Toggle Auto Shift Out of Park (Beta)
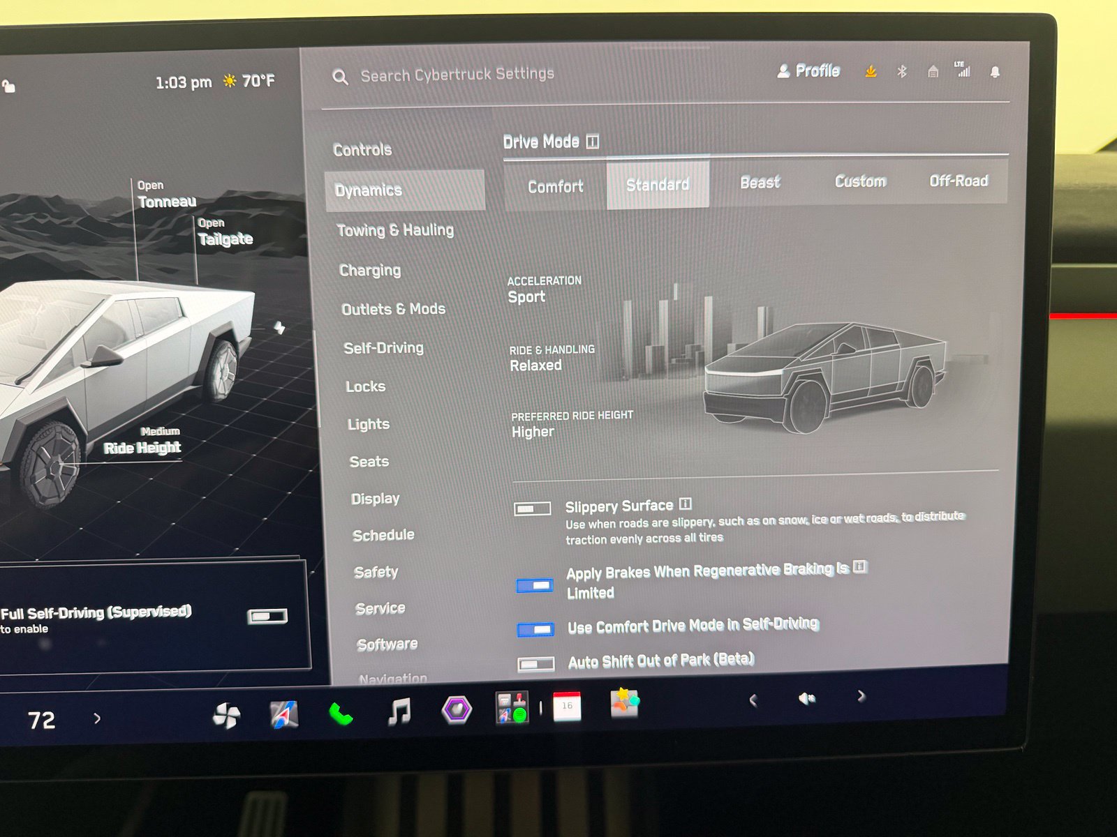The width and height of the screenshot is (1117, 837). pyautogui.click(x=536, y=664)
